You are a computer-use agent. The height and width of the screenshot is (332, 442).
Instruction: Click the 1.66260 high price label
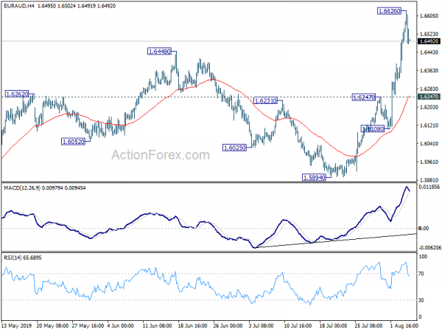[389, 11]
